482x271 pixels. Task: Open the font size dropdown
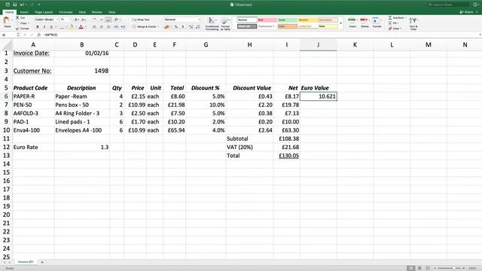(66, 20)
